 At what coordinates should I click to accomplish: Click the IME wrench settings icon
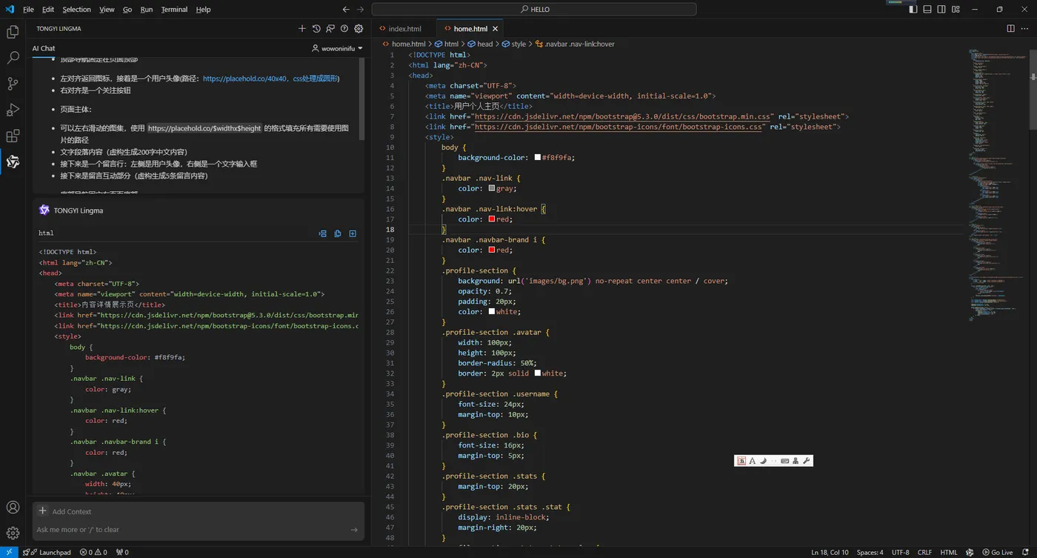807,461
